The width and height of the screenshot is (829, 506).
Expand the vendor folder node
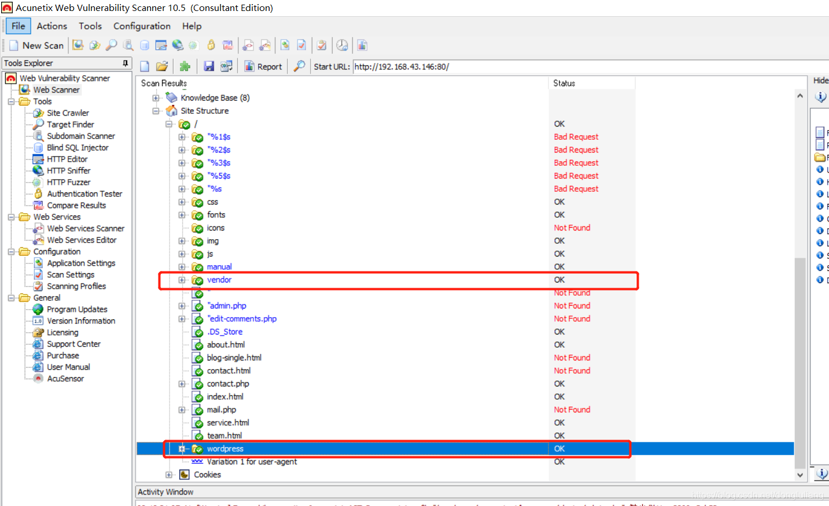tap(182, 280)
